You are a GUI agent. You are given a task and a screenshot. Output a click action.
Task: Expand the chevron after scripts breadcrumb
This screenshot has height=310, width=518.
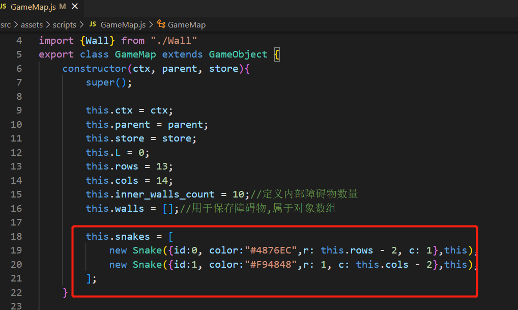coord(81,25)
